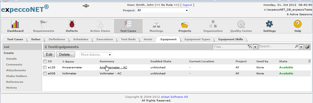Open Settings gear icon
This screenshot has width=313, height=103.
[269, 24]
